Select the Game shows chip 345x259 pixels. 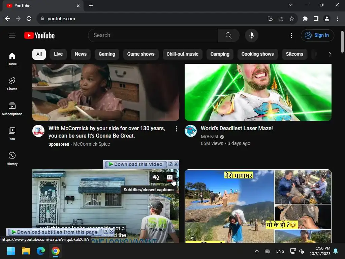[141, 54]
